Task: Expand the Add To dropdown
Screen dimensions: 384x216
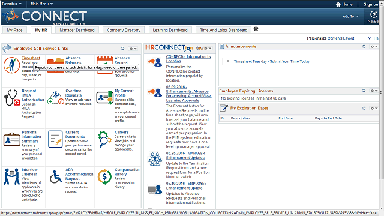Action: pos(350,16)
